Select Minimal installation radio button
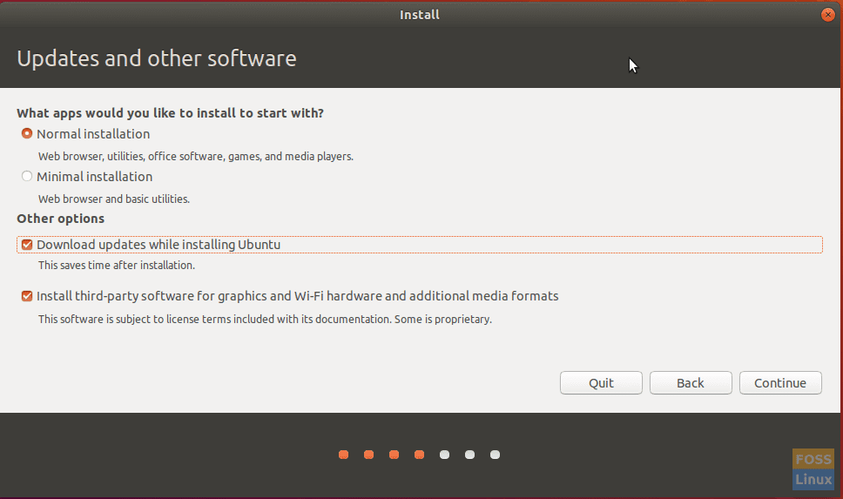This screenshot has height=499, width=843. (x=27, y=176)
